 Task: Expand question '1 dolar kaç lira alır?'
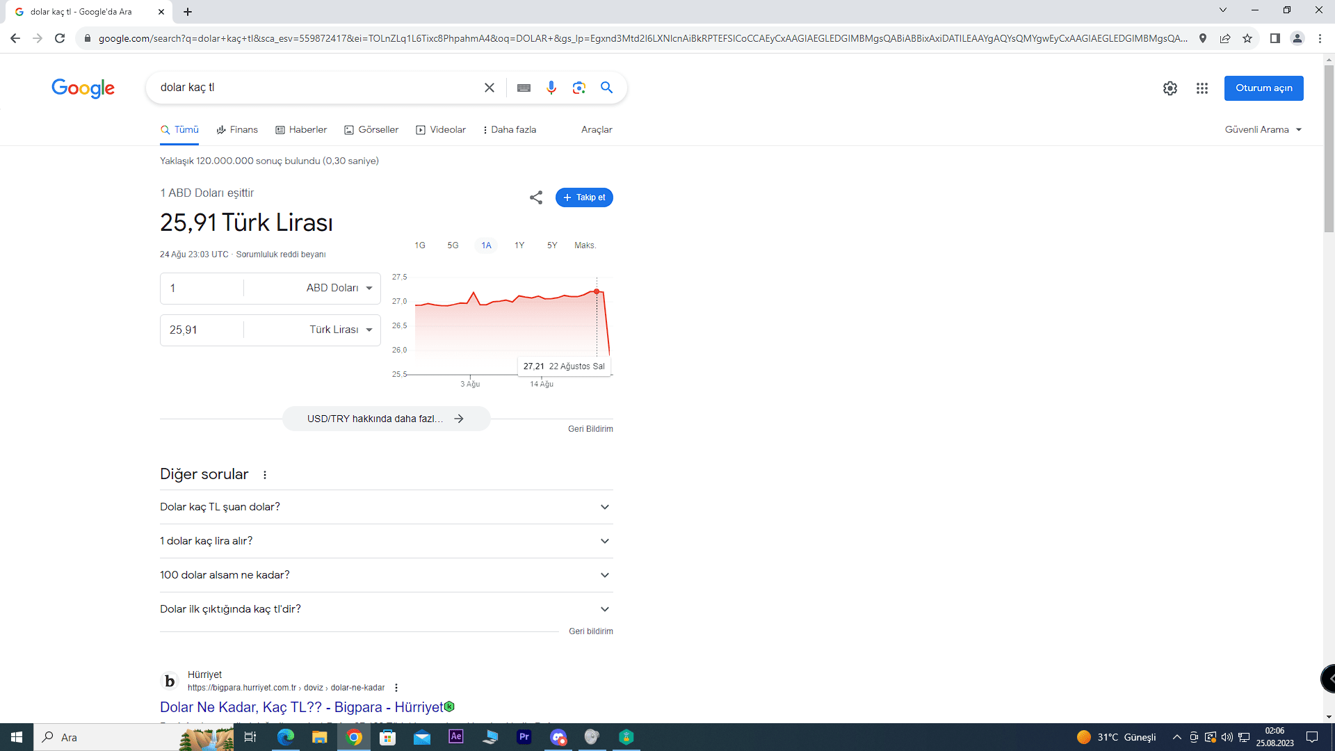386,541
